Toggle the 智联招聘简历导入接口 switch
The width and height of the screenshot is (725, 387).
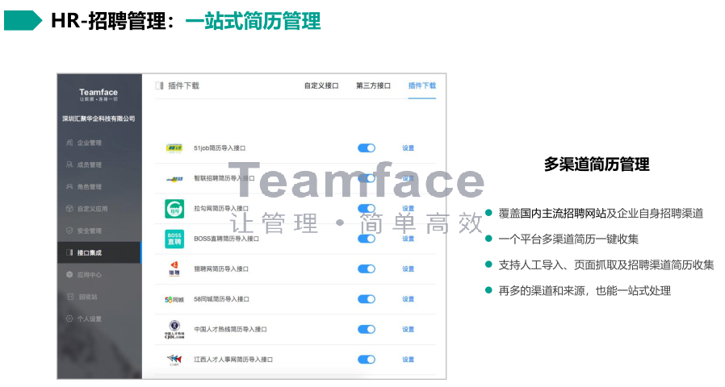tap(367, 178)
